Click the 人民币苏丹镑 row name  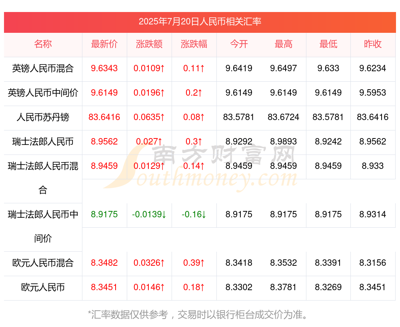point(43,117)
